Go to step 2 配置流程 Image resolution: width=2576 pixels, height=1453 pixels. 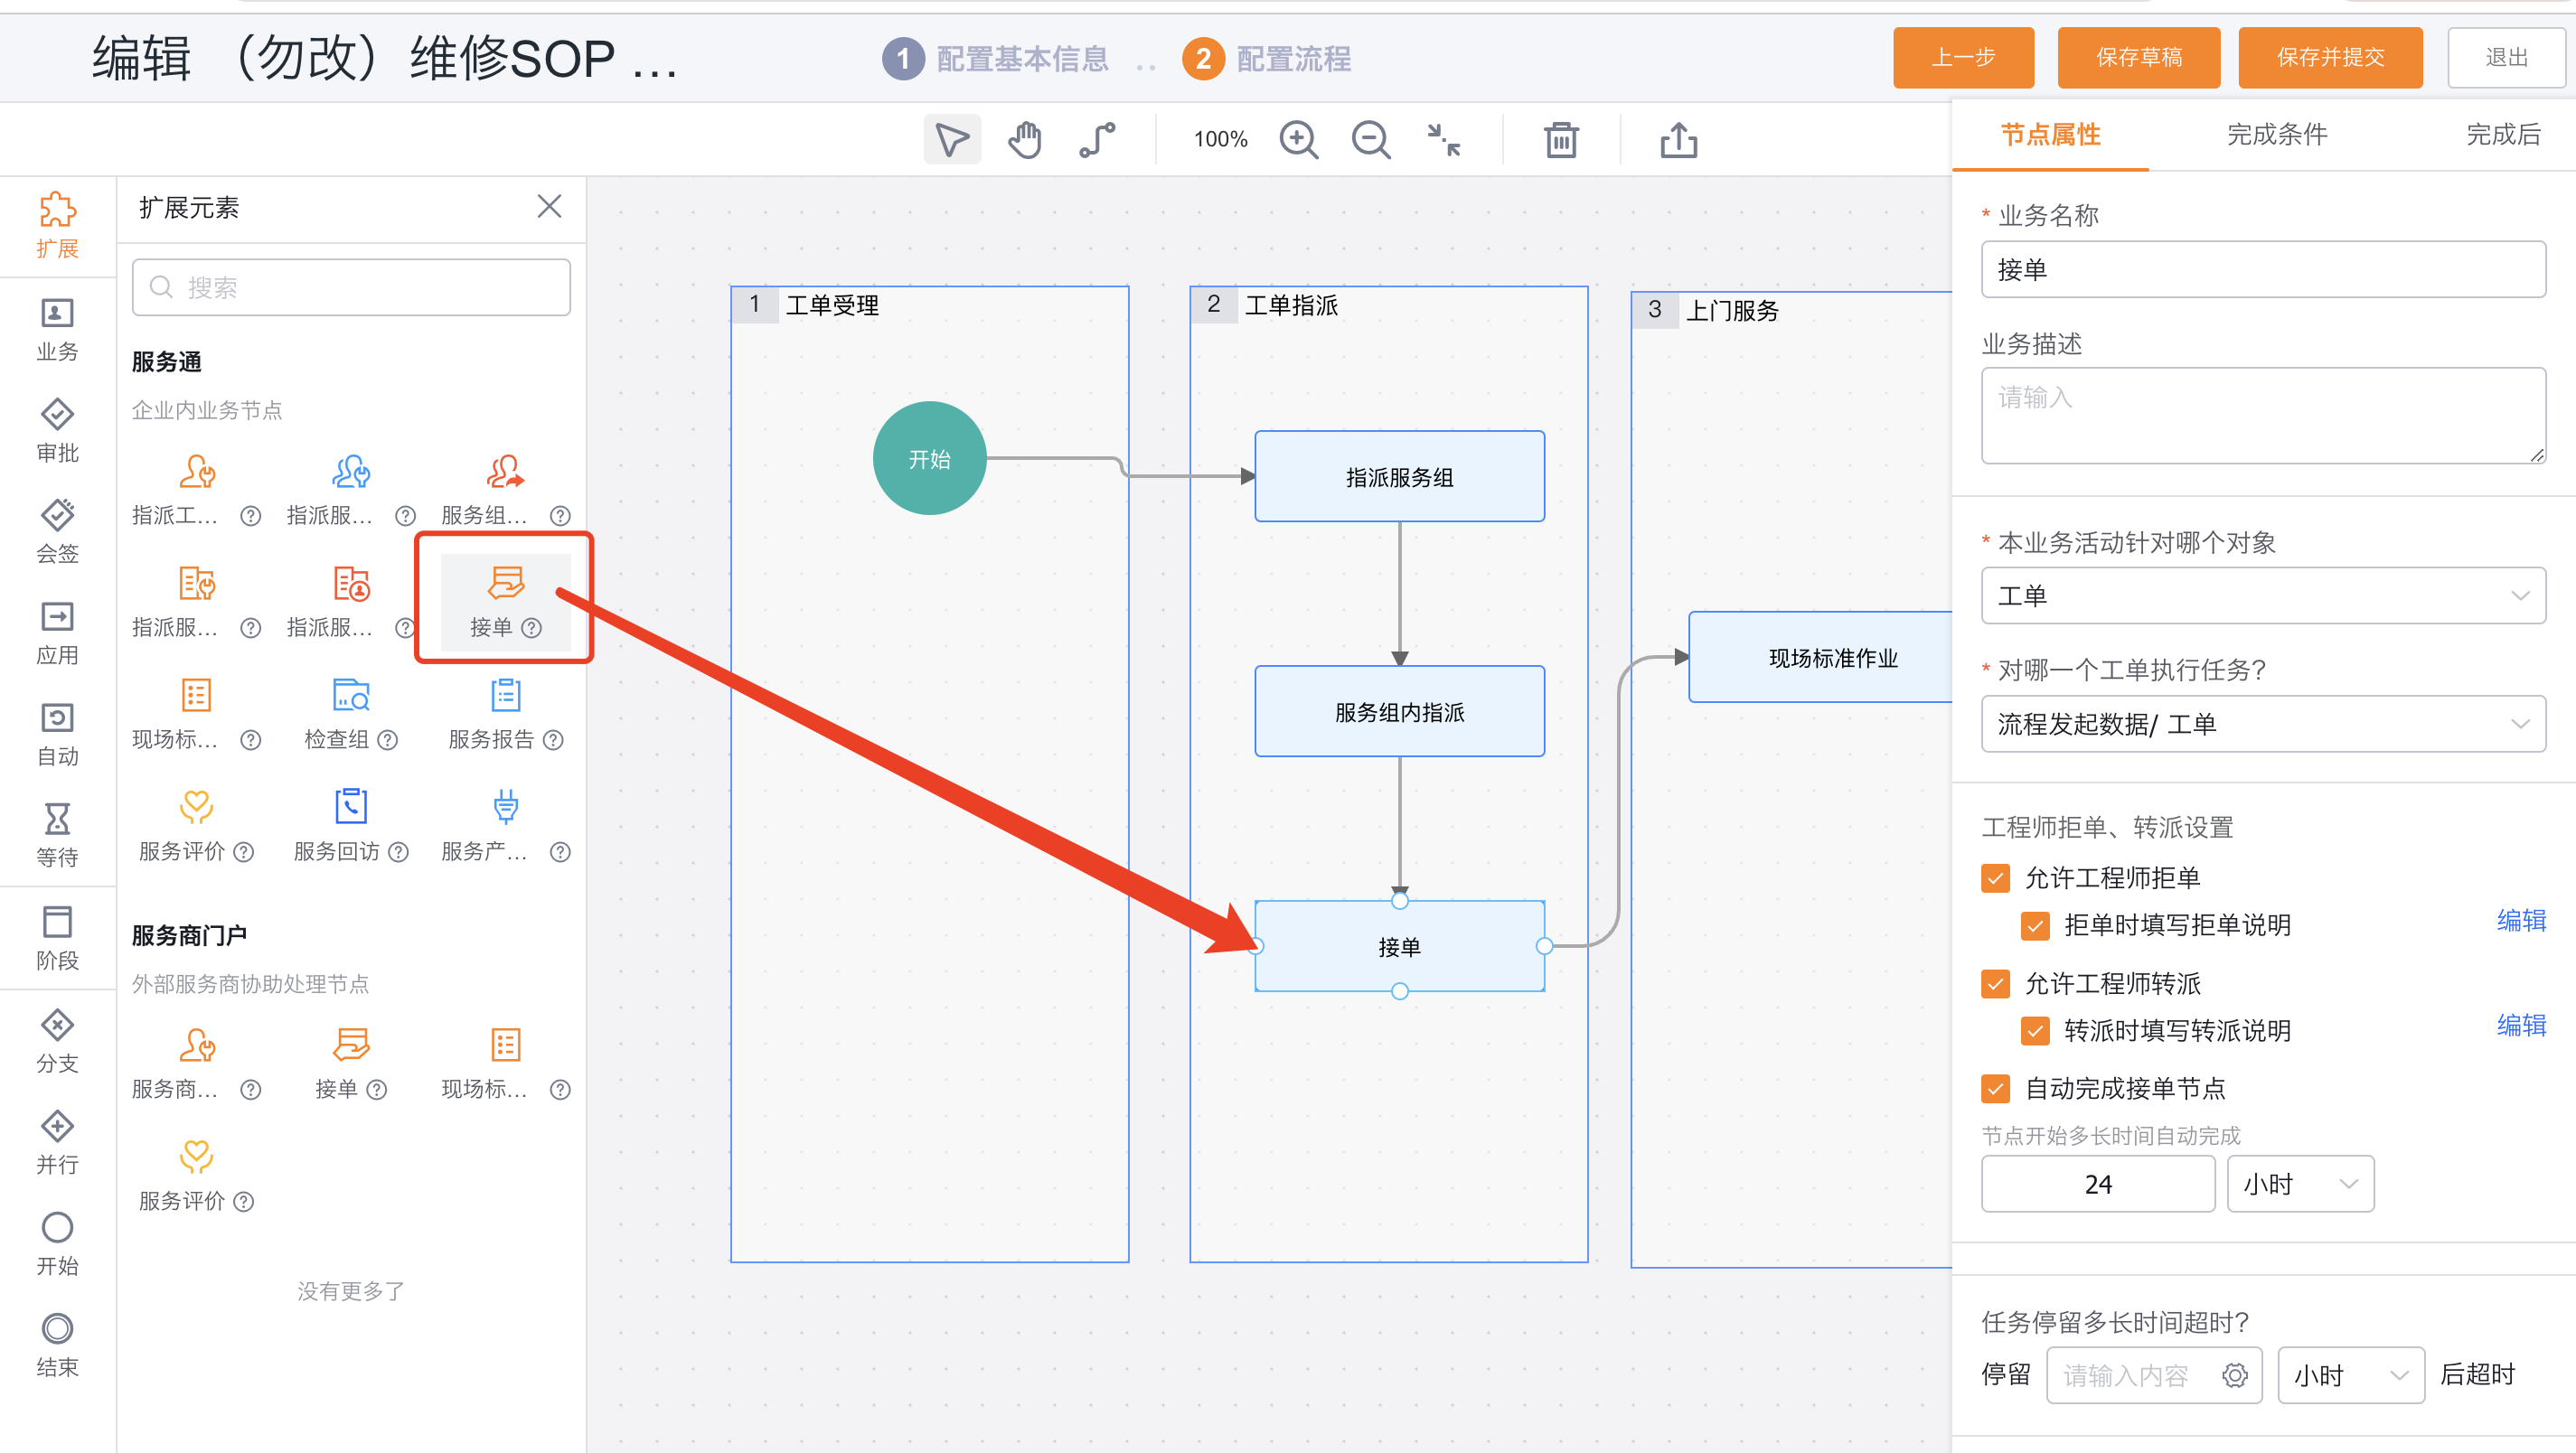[x=1266, y=59]
